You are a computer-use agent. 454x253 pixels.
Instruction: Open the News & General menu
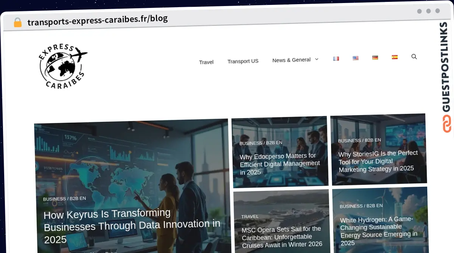pos(291,60)
